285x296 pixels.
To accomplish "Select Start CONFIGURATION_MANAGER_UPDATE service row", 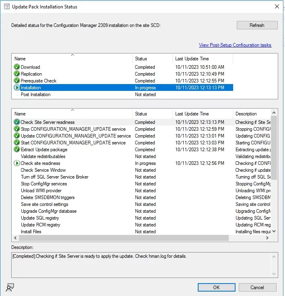I will (141, 142).
